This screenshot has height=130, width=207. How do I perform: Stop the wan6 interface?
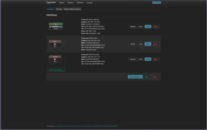pyautogui.click(x=141, y=59)
